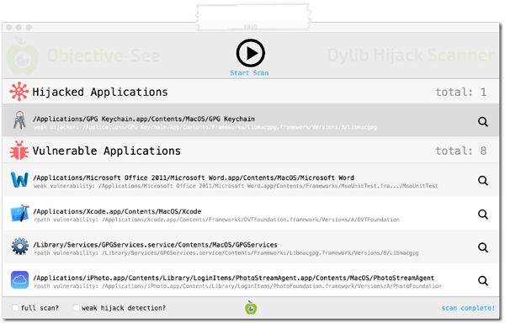Image resolution: width=505 pixels, height=324 pixels.
Task: Click the Xcode app icon
Action: tap(19, 213)
